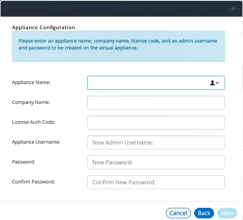Click the New Admin Username field

click(x=156, y=142)
